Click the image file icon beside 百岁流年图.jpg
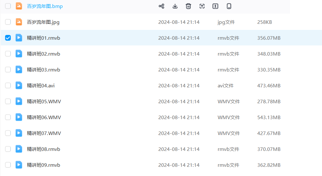 [x=19, y=22]
